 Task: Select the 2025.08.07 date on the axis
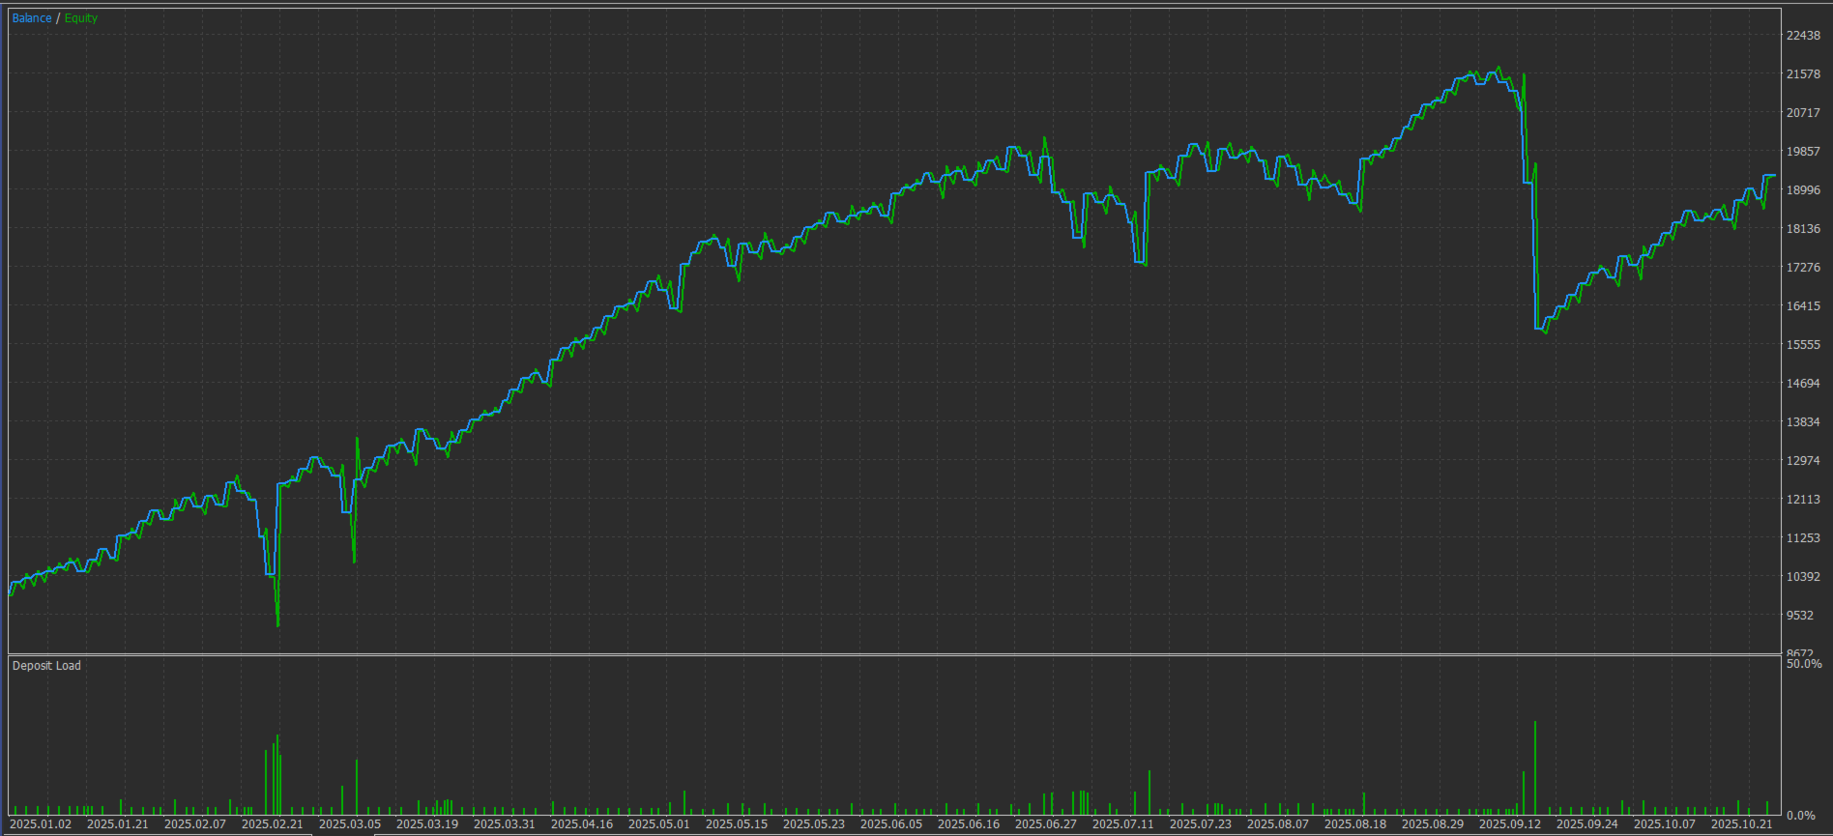point(1278,824)
